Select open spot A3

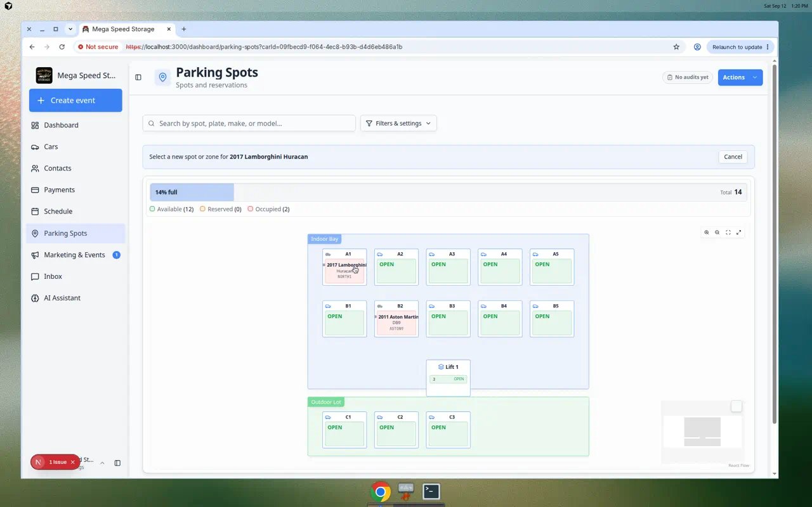pos(449,267)
